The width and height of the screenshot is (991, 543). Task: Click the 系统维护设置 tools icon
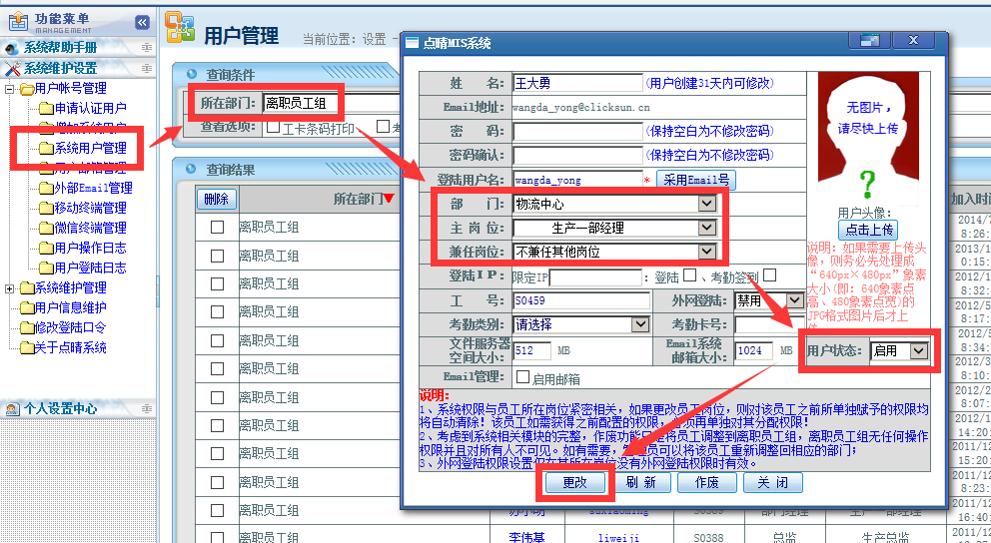point(12,68)
